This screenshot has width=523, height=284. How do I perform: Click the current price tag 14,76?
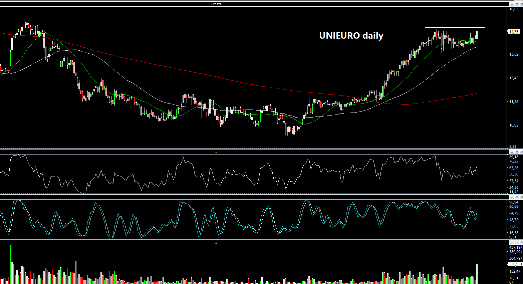(x=514, y=32)
